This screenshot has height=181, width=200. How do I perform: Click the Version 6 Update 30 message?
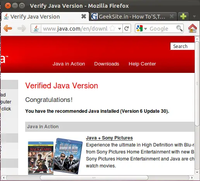point(97,111)
